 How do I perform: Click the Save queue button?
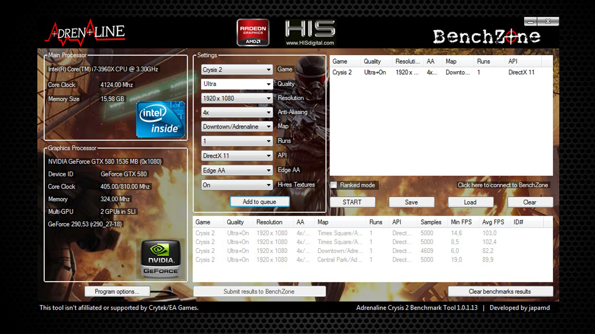point(411,202)
